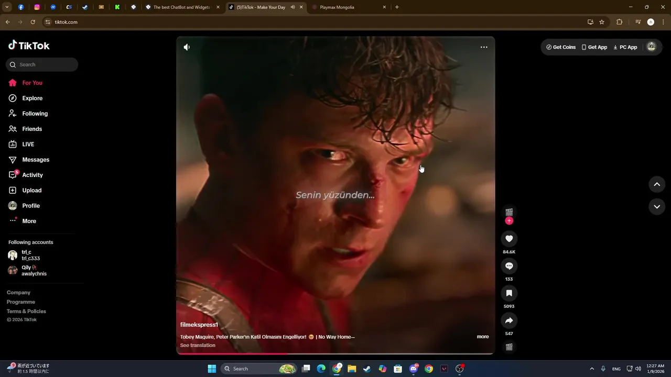The image size is (671, 377).
Task: Switch to the pinned Facebook tab
Action: click(x=21, y=7)
